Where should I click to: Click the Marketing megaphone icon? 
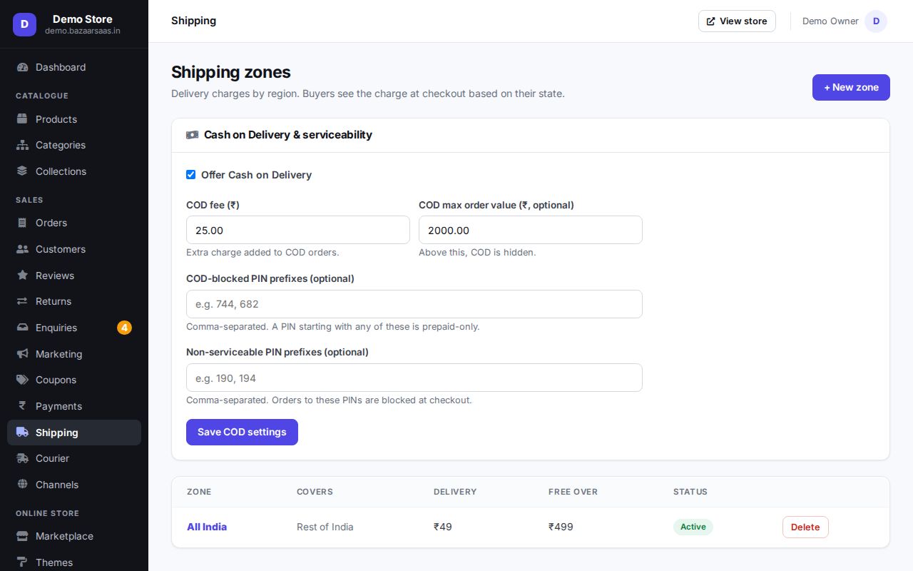(x=22, y=354)
